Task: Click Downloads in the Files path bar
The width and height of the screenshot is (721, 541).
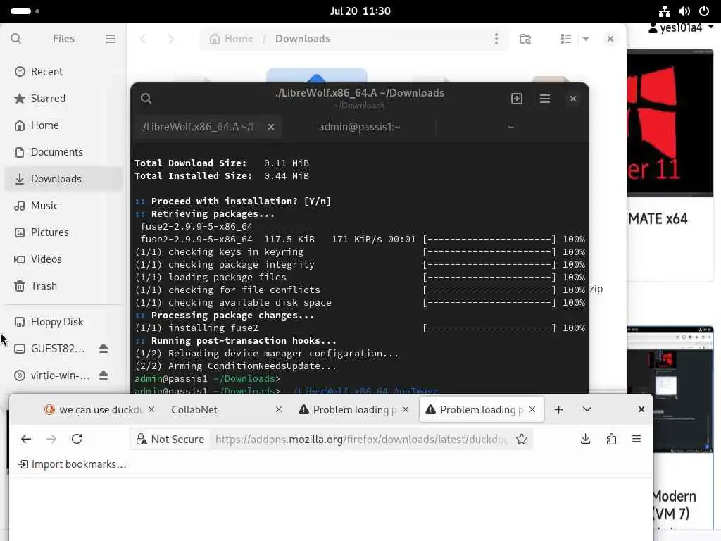Action: 303,39
